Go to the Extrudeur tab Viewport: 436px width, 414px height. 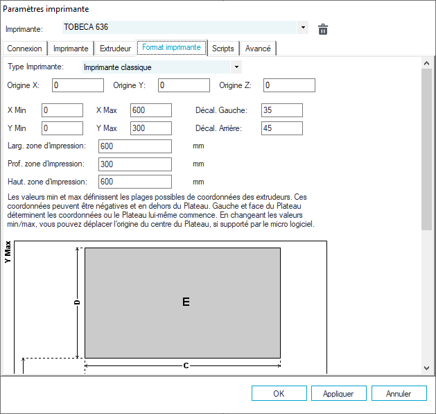pyautogui.click(x=115, y=49)
